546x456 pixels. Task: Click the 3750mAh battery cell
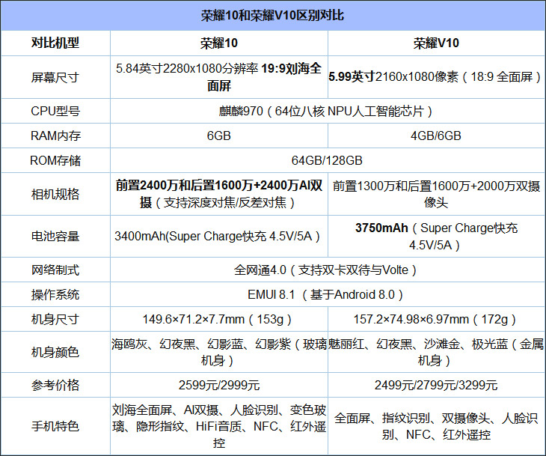tap(436, 236)
